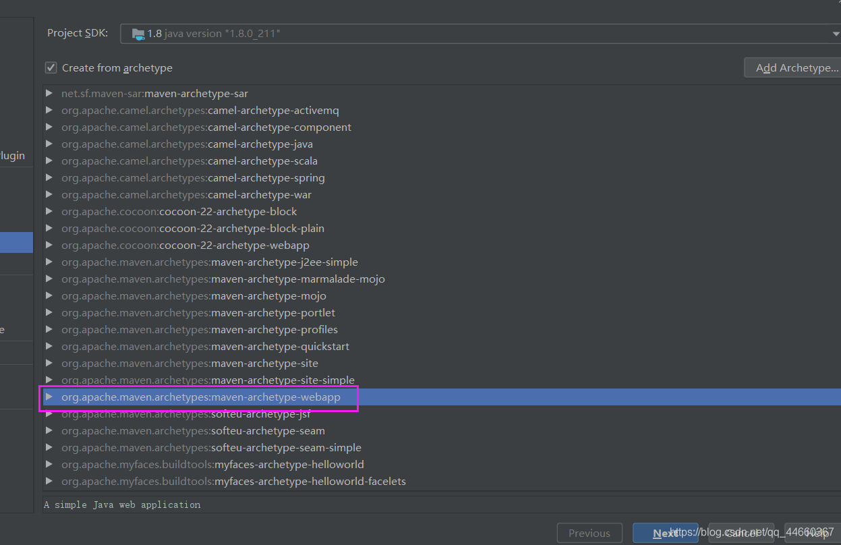Expand the maven-archetype-portlet row arrow

click(49, 312)
